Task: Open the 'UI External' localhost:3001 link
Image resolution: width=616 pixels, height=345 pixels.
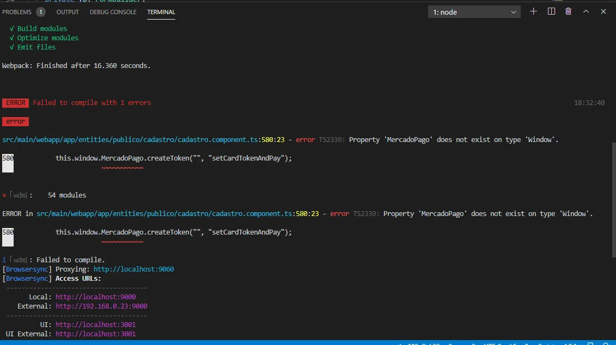Action: (95, 334)
